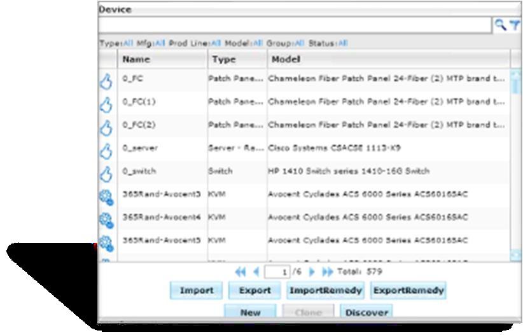This screenshot has height=335, width=523.
Task: Open the Prod Line filter All link
Action: point(216,43)
